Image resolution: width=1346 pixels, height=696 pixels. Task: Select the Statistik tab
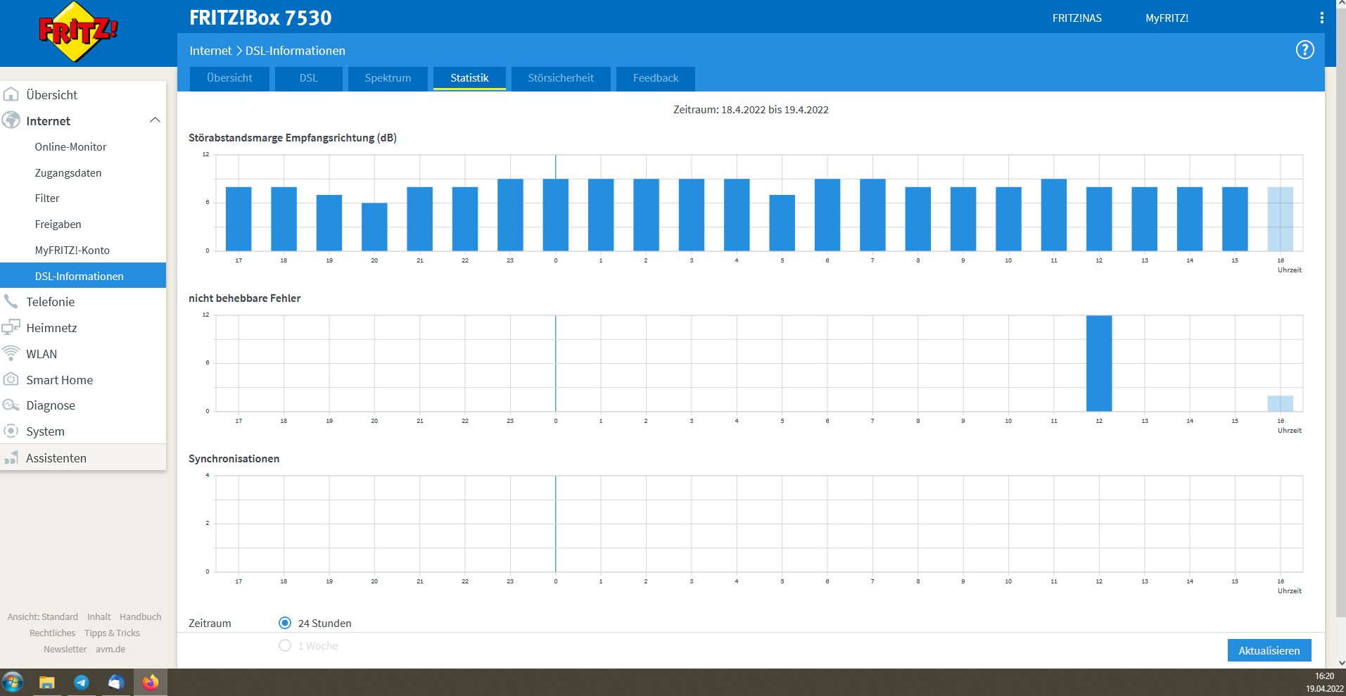pos(469,78)
